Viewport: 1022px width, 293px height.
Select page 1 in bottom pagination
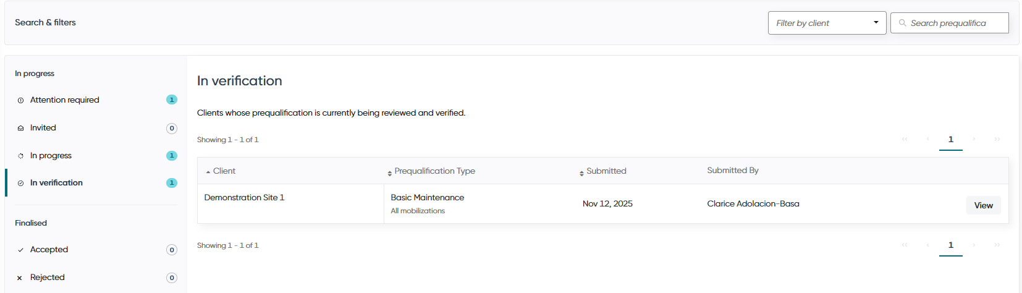(x=951, y=245)
